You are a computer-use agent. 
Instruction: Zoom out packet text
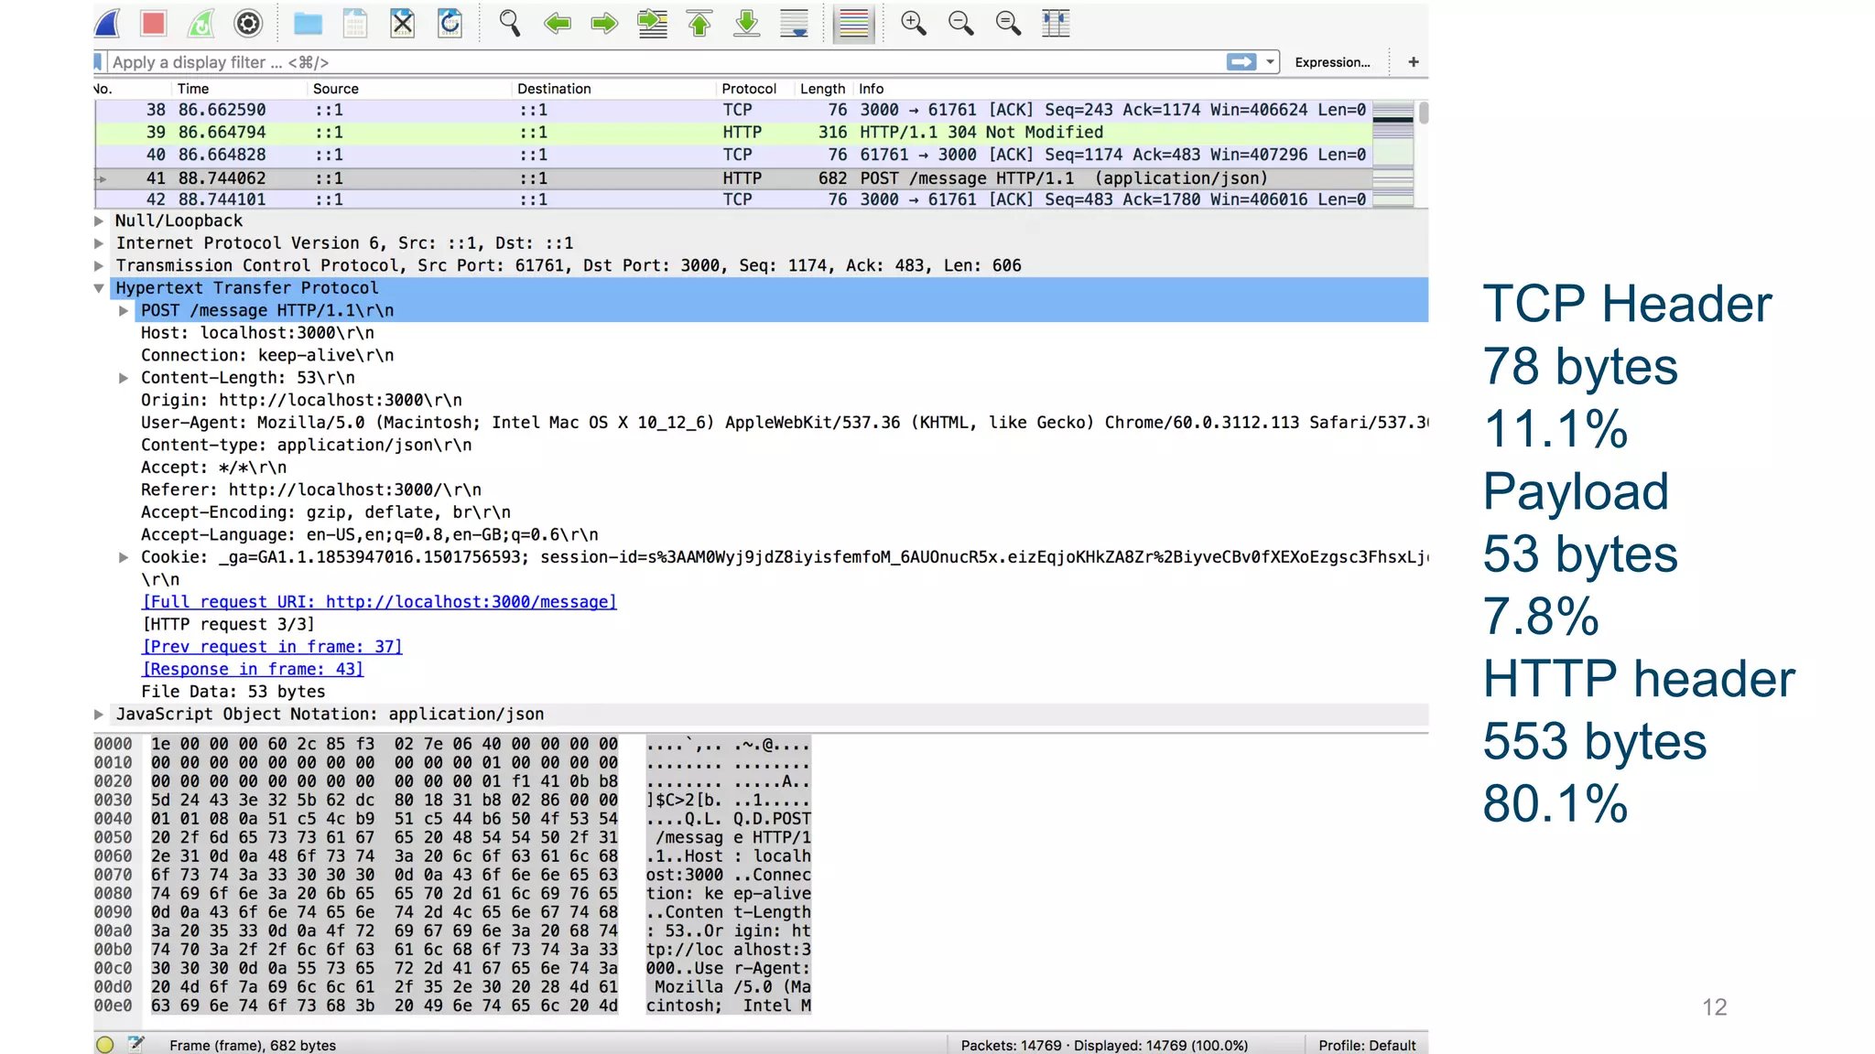tap(960, 23)
